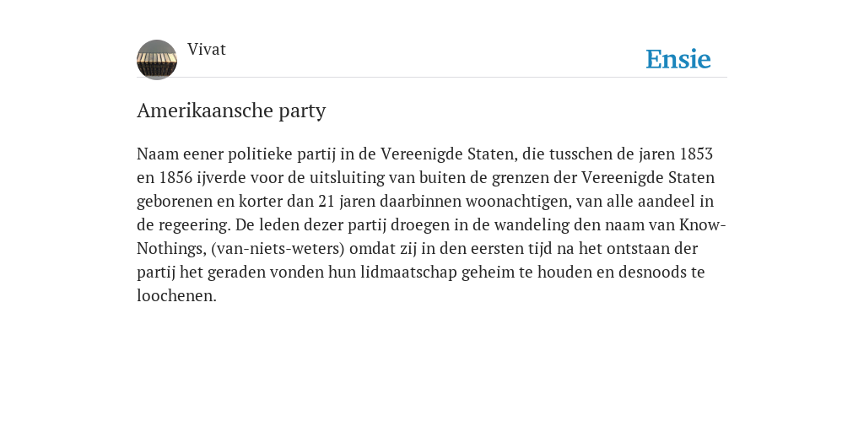Click the final word loochenen
The height and width of the screenshot is (432, 864).
point(176,296)
